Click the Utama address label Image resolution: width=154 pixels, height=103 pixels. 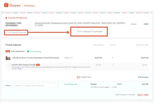133,24
